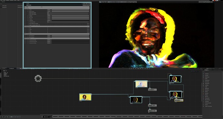The height and width of the screenshot is (119, 223).
Task: Click the yellow source video node thumbnail
Action: click(x=85, y=97)
